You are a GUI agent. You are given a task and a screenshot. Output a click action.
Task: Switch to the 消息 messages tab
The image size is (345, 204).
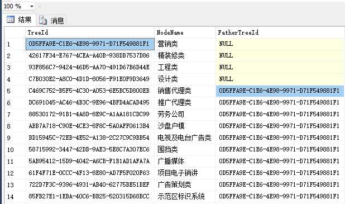coord(51,21)
